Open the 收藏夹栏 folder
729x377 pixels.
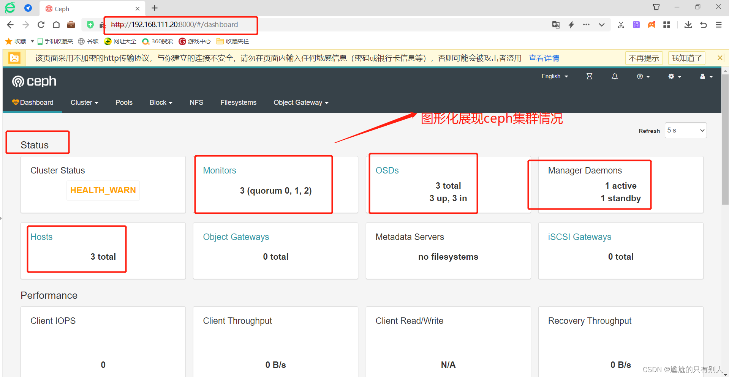click(x=232, y=41)
